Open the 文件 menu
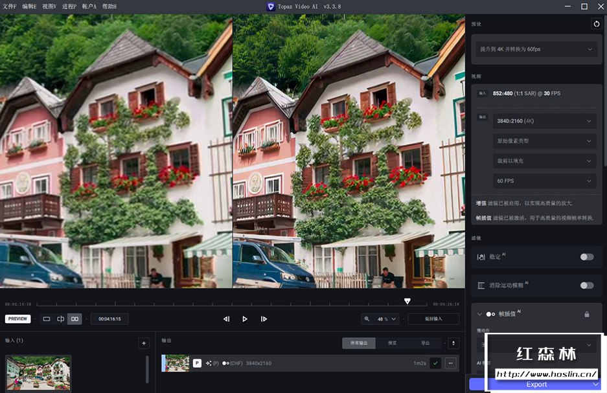 coord(8,6)
